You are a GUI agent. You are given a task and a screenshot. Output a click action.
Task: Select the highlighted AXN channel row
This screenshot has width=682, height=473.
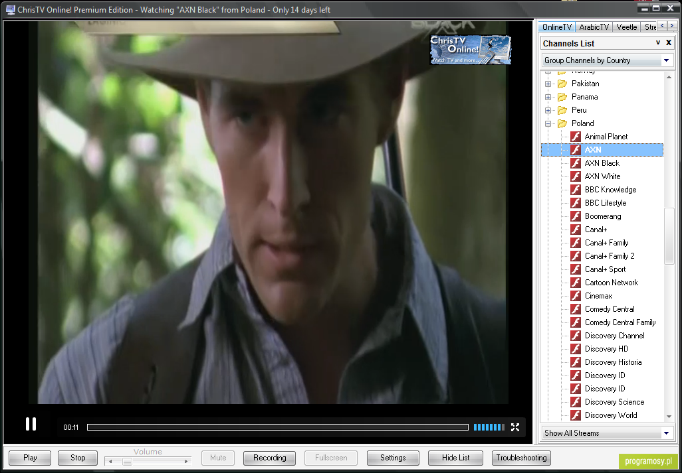[x=602, y=150]
